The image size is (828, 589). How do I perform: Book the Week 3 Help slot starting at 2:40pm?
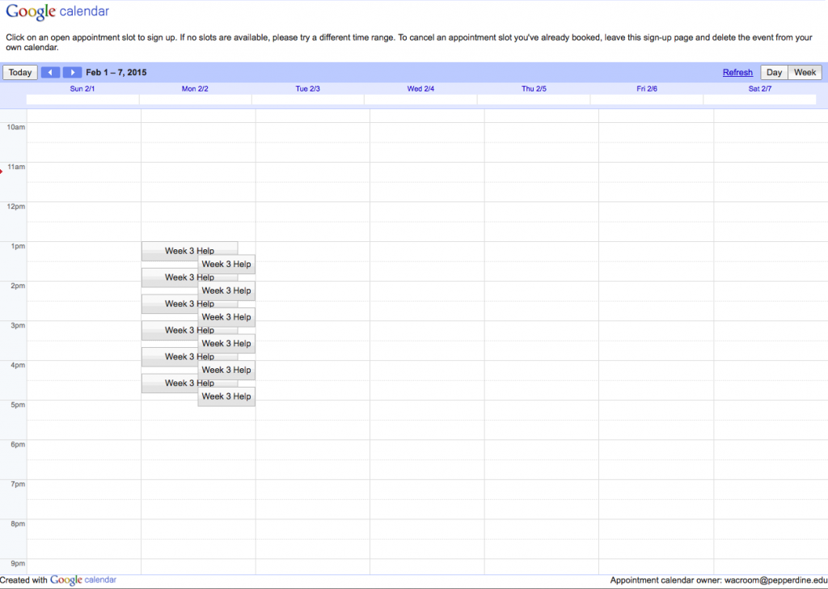[226, 317]
